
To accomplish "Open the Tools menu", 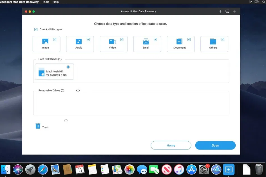I will pos(46,2).
